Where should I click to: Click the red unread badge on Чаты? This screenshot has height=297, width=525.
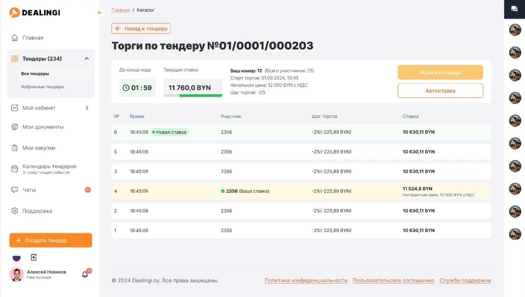point(88,190)
